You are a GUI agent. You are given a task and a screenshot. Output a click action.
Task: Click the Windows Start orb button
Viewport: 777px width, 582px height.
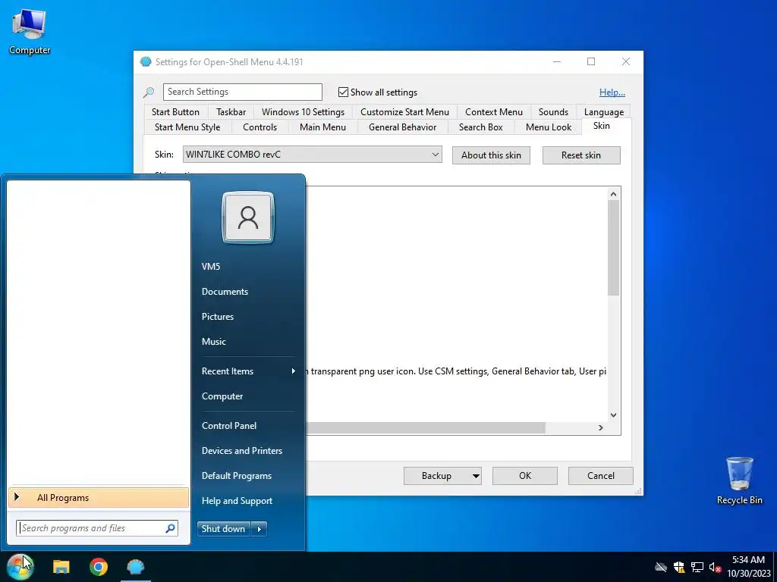click(x=20, y=567)
